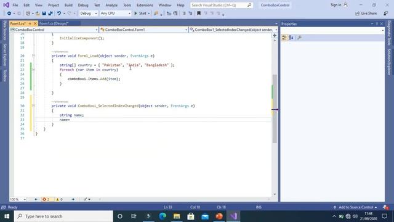394x222 pixels.
Task: Open the Server Explorer side tab
Action: [x=5, y=55]
